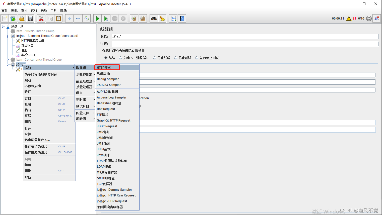Viewport: 382px width, 215px height.
Task: Select the 聚合报告 tree node
Action: (27, 45)
